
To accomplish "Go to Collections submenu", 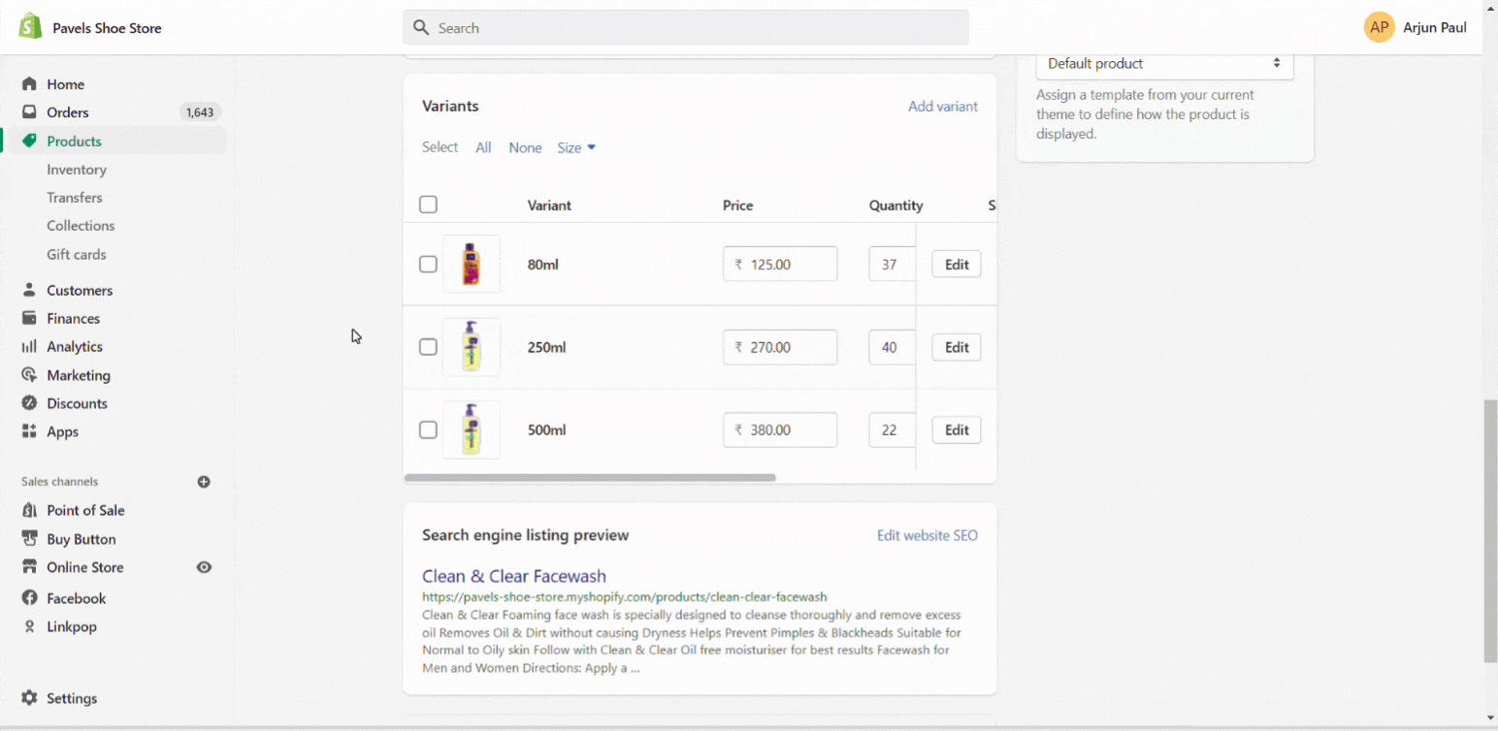I will [81, 226].
